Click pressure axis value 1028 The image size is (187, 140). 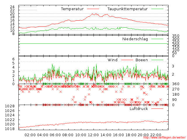[x=10, y=106]
